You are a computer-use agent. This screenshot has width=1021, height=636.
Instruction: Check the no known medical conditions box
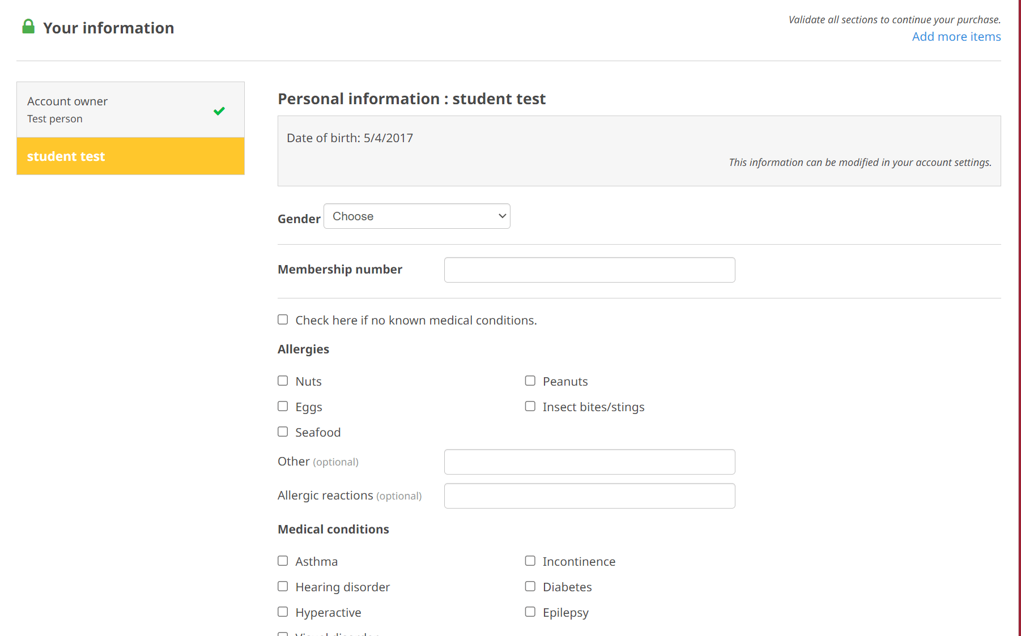pos(283,319)
